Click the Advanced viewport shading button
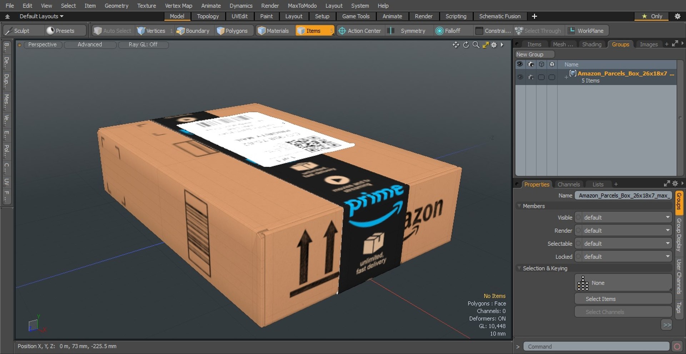 (90, 45)
